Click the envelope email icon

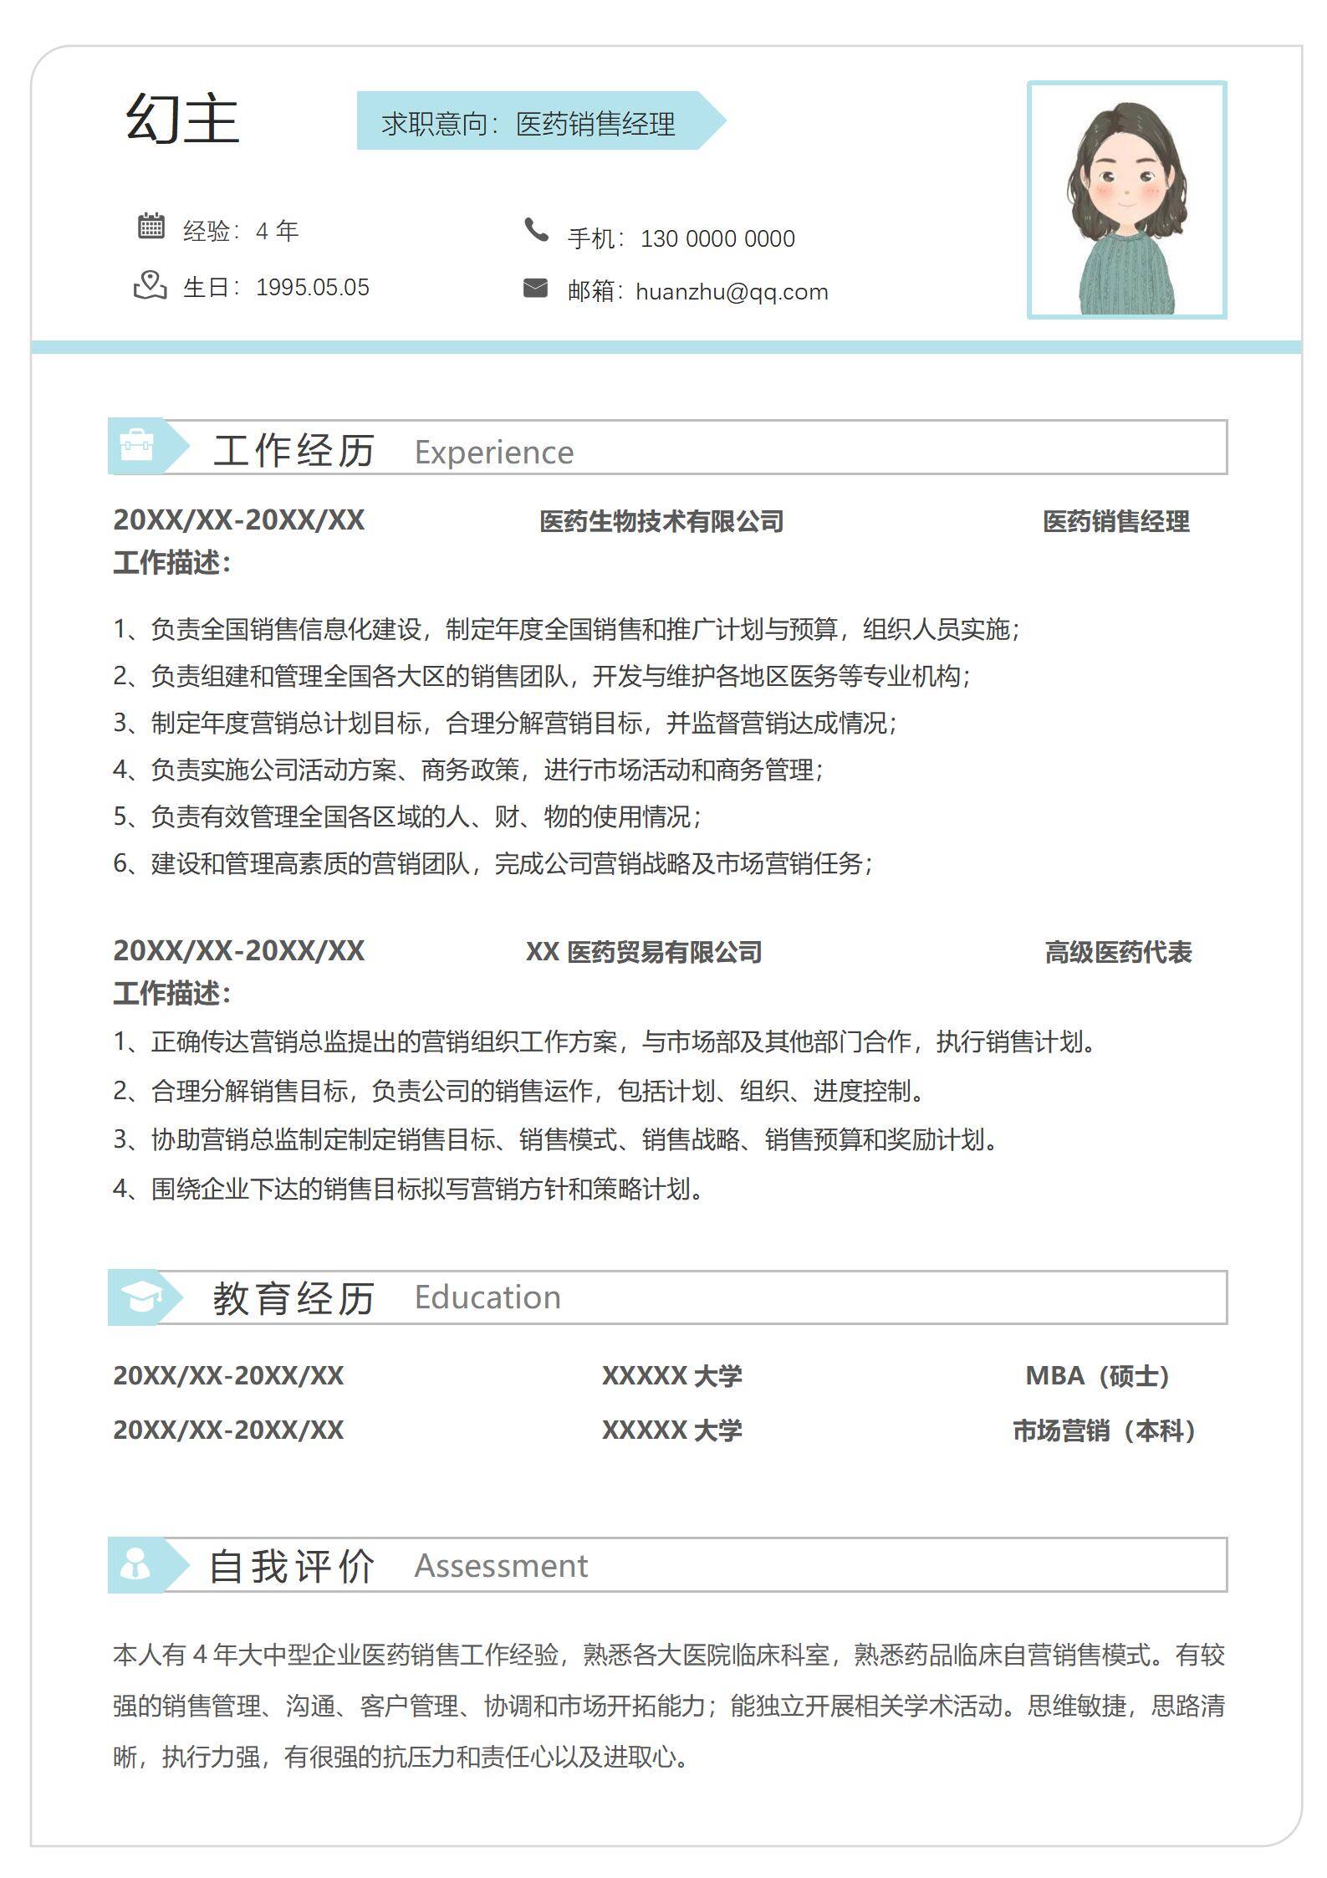coord(535,288)
